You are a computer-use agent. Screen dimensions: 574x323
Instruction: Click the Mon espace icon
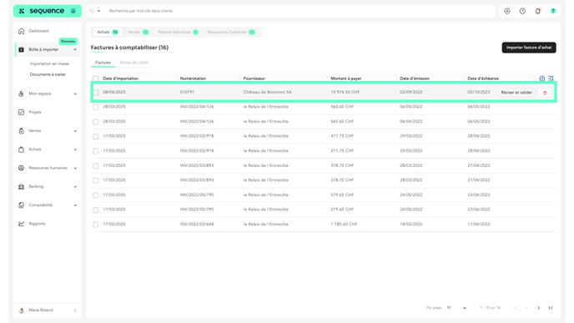pyautogui.click(x=21, y=93)
